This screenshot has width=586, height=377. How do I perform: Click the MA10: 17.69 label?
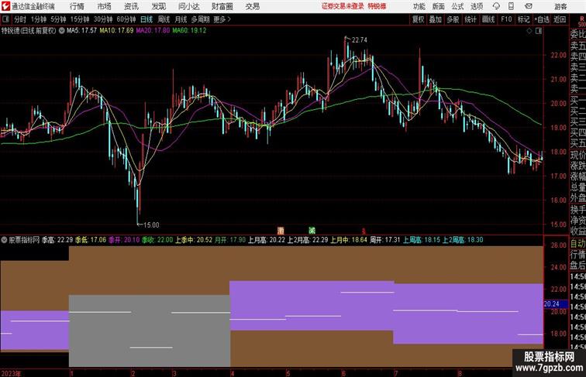116,31
